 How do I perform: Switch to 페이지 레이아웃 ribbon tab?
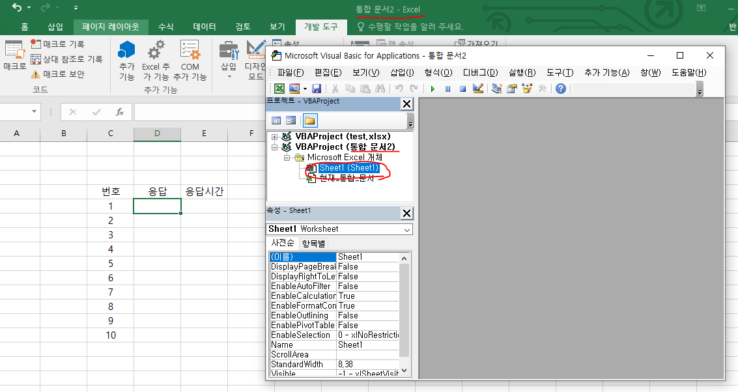pos(111,27)
